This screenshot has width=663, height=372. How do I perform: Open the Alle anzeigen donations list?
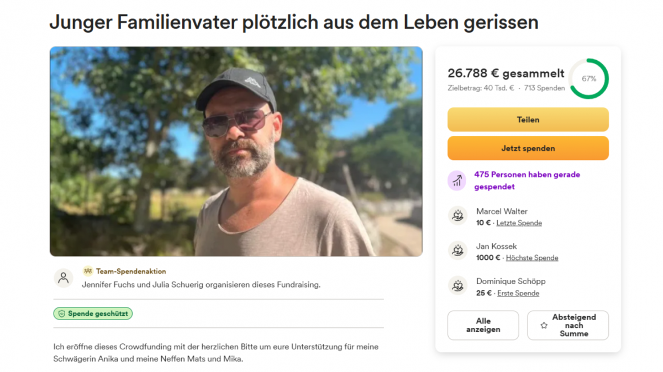[x=483, y=325]
